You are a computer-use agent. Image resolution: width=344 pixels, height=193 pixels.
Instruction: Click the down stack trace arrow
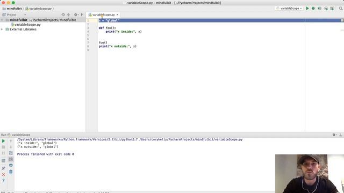click(11, 147)
